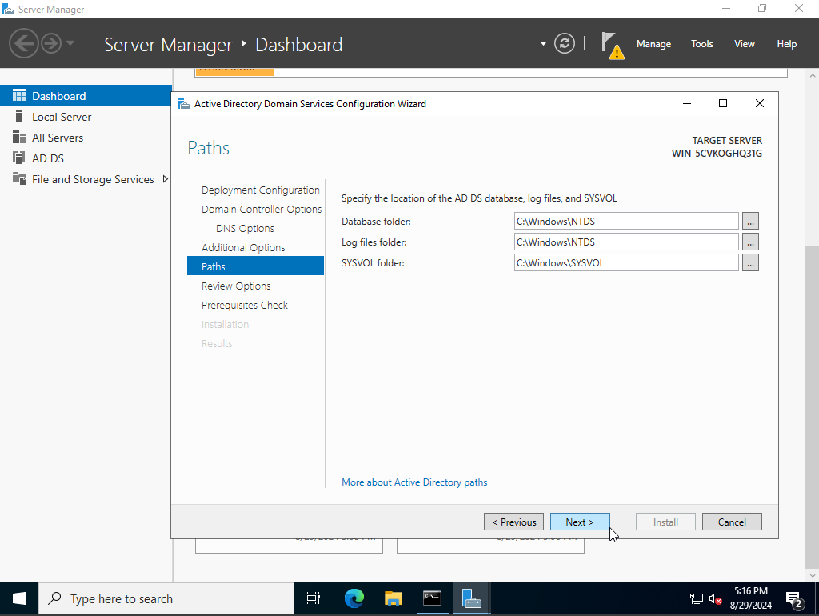Click the taskbar clock and date
The height and width of the screenshot is (616, 819).
[x=750, y=598]
